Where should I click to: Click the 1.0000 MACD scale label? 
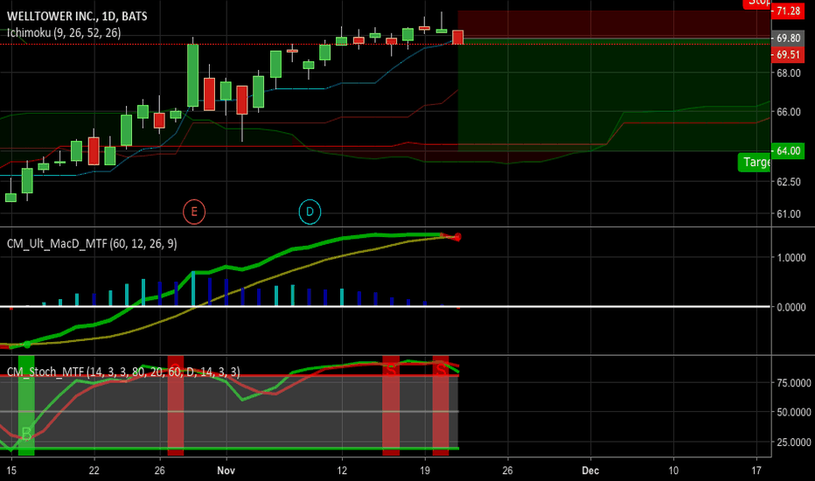pos(791,258)
